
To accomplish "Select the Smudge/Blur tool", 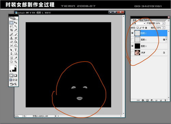I will tap(11, 46).
